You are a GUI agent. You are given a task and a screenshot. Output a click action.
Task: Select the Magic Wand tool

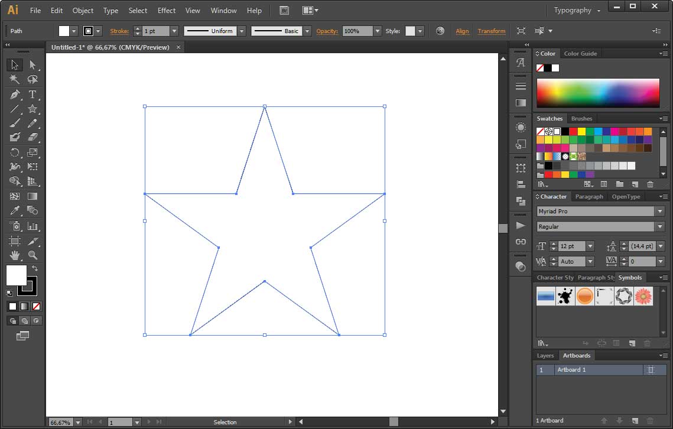(x=13, y=79)
